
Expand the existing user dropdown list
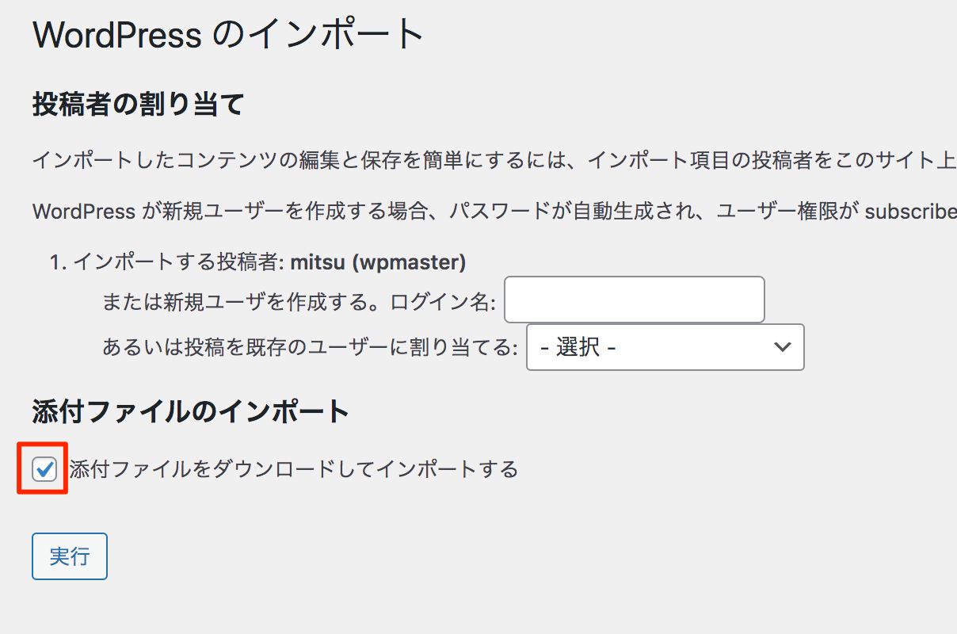tap(665, 347)
